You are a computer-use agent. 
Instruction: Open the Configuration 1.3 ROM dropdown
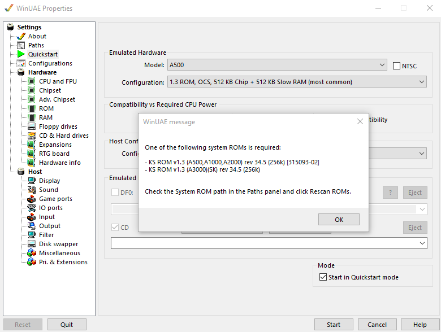click(297, 82)
